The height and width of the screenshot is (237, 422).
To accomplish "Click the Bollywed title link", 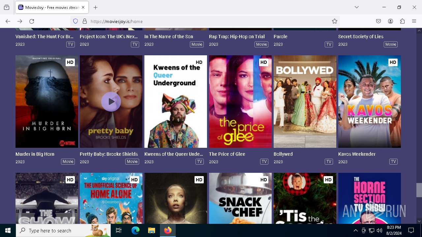I will pyautogui.click(x=283, y=154).
